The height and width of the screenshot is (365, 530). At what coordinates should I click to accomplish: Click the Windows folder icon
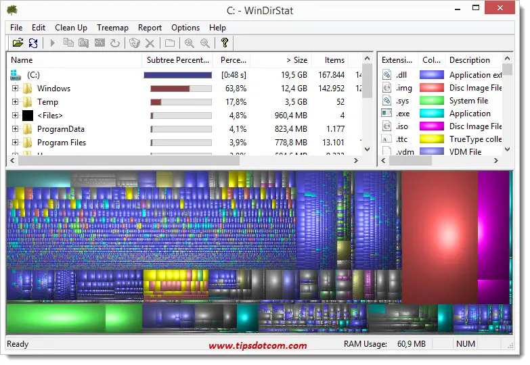(x=27, y=89)
